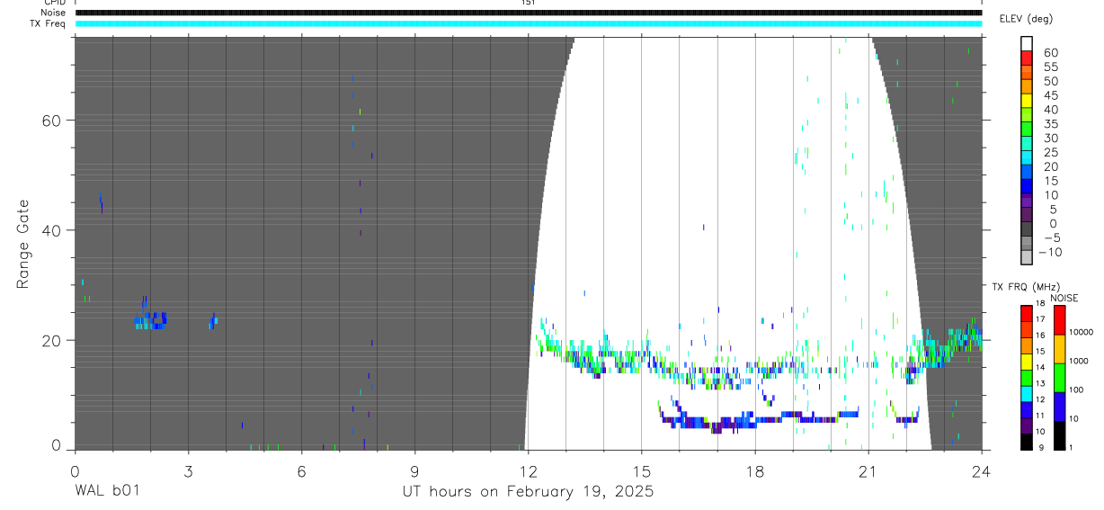The height and width of the screenshot is (510, 1104).
Task: Click the 60 tick label on Range Gate axis
Action: click(53, 120)
